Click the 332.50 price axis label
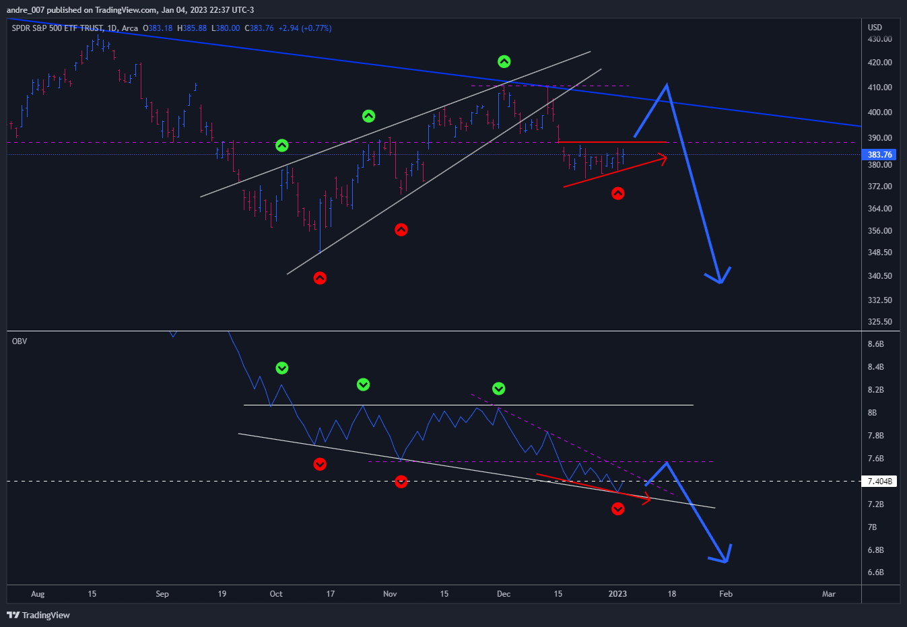The width and height of the screenshot is (907, 627). (x=879, y=300)
